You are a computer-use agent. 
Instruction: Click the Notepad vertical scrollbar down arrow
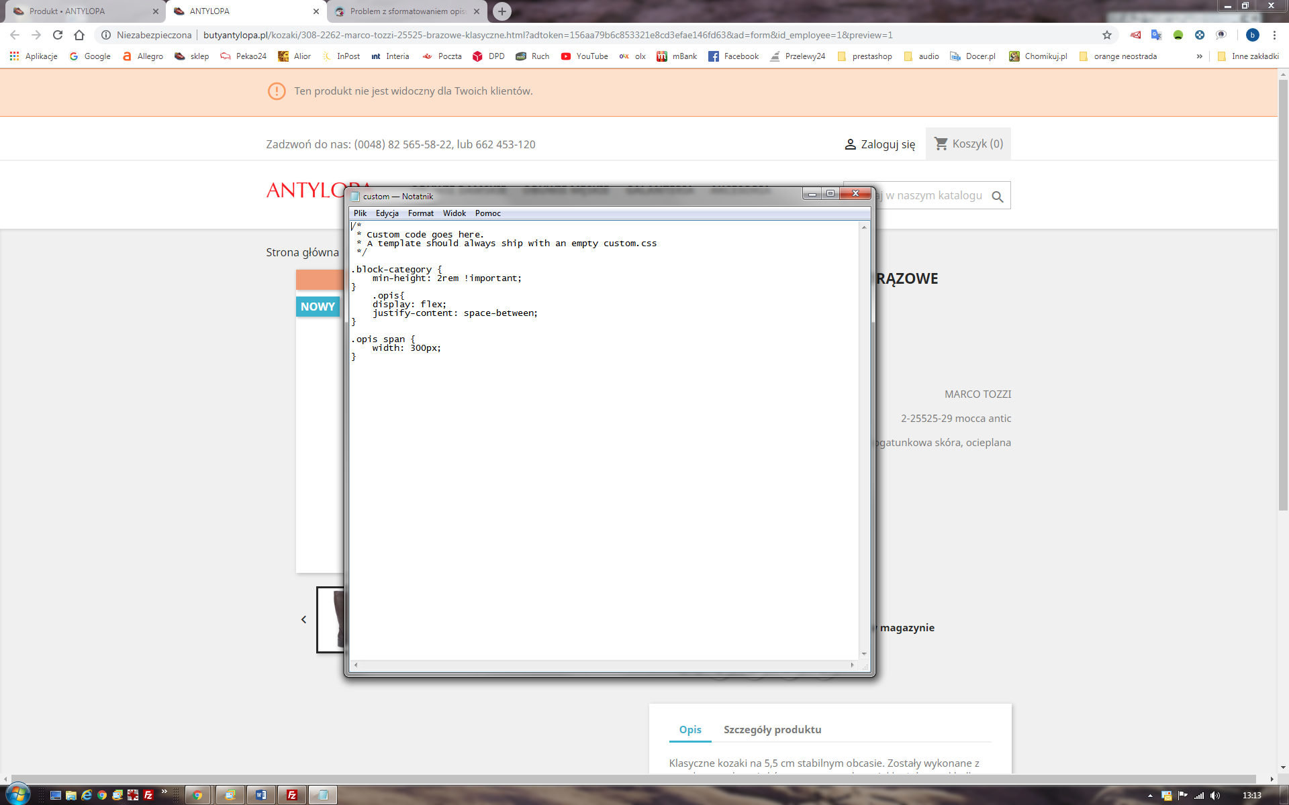pos(864,653)
